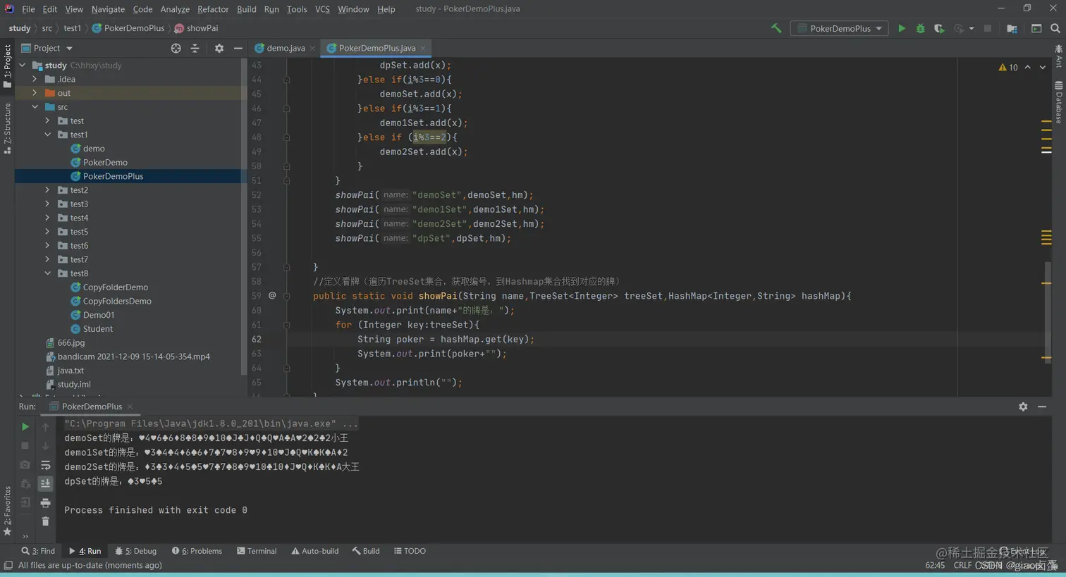The image size is (1066, 577).
Task: Collapse all in Project panel
Action: pos(195,48)
